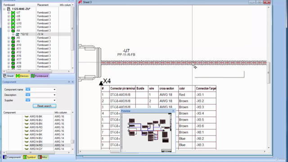Click the AWG14-GY wire component icon
The height and width of the screenshot is (162, 288).
pos(27,149)
